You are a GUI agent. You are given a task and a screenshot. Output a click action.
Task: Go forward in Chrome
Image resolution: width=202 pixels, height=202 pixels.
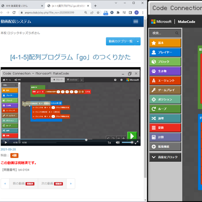pyautogui.click(x=8, y=13)
